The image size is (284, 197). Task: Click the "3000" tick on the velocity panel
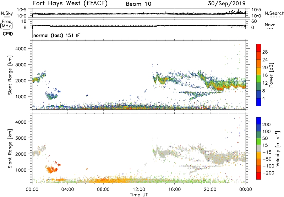click(x=21, y=138)
